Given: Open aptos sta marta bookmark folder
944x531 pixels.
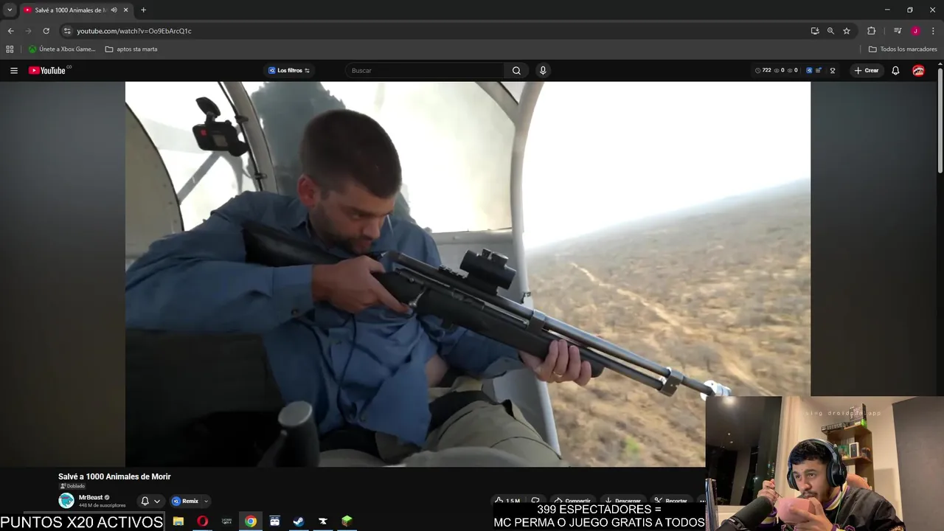Looking at the screenshot, I should (131, 49).
